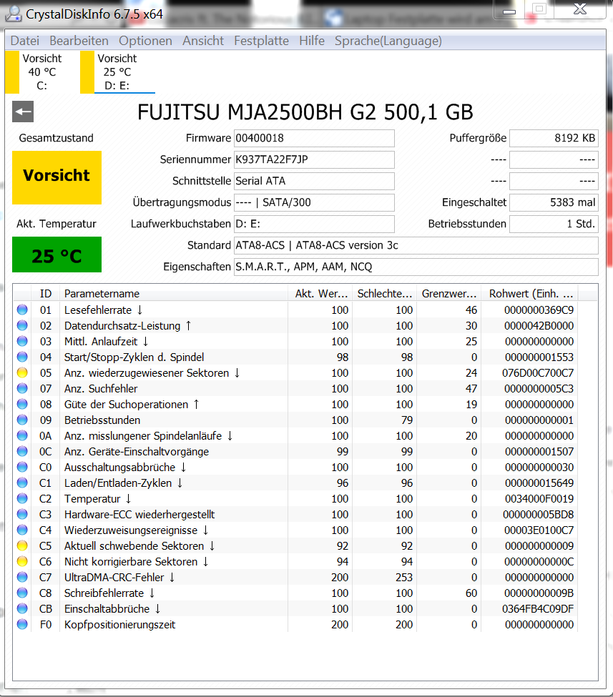Screen dimensions: 613x697
Task: Click raw value 0364FB4C09DF
Action: tap(538, 608)
